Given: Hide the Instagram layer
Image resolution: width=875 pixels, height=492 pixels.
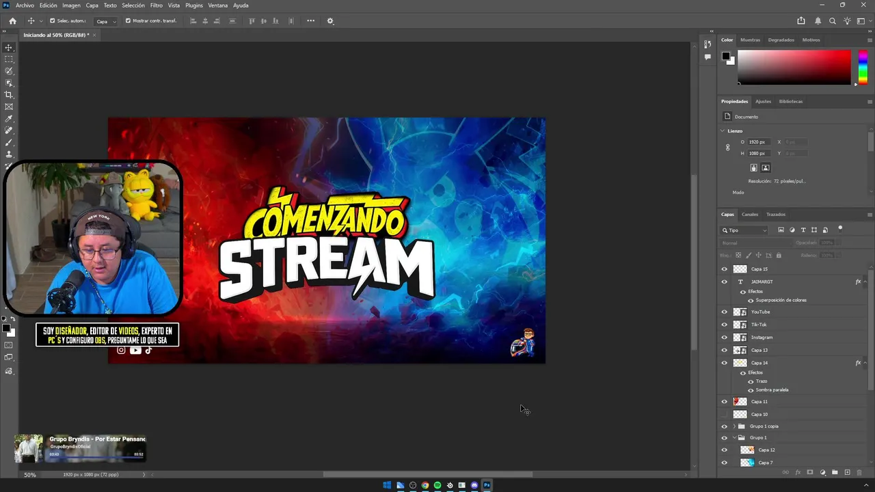Looking at the screenshot, I should 724,338.
